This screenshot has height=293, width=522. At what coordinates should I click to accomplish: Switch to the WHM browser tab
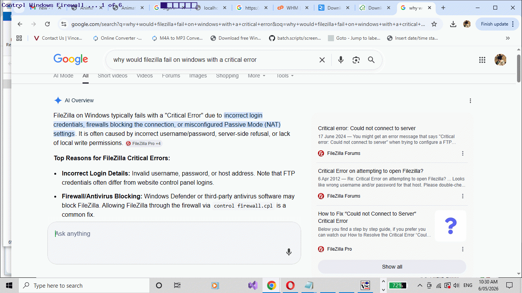(x=293, y=8)
